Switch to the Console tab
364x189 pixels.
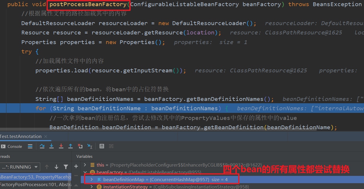tap(12, 146)
